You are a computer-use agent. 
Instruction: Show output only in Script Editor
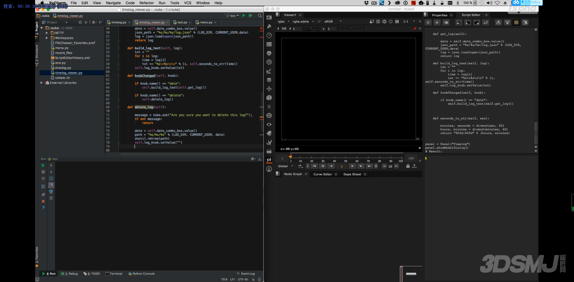pos(507,22)
